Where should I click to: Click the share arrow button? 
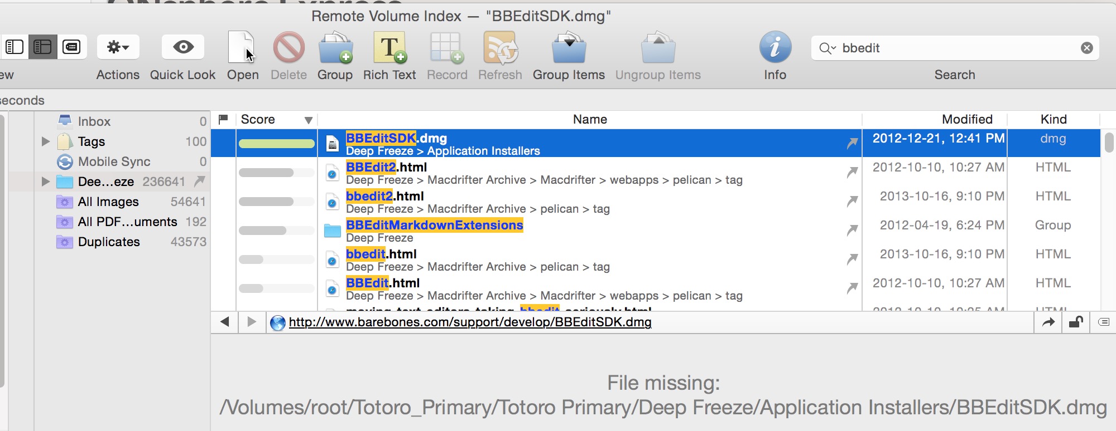[1048, 322]
